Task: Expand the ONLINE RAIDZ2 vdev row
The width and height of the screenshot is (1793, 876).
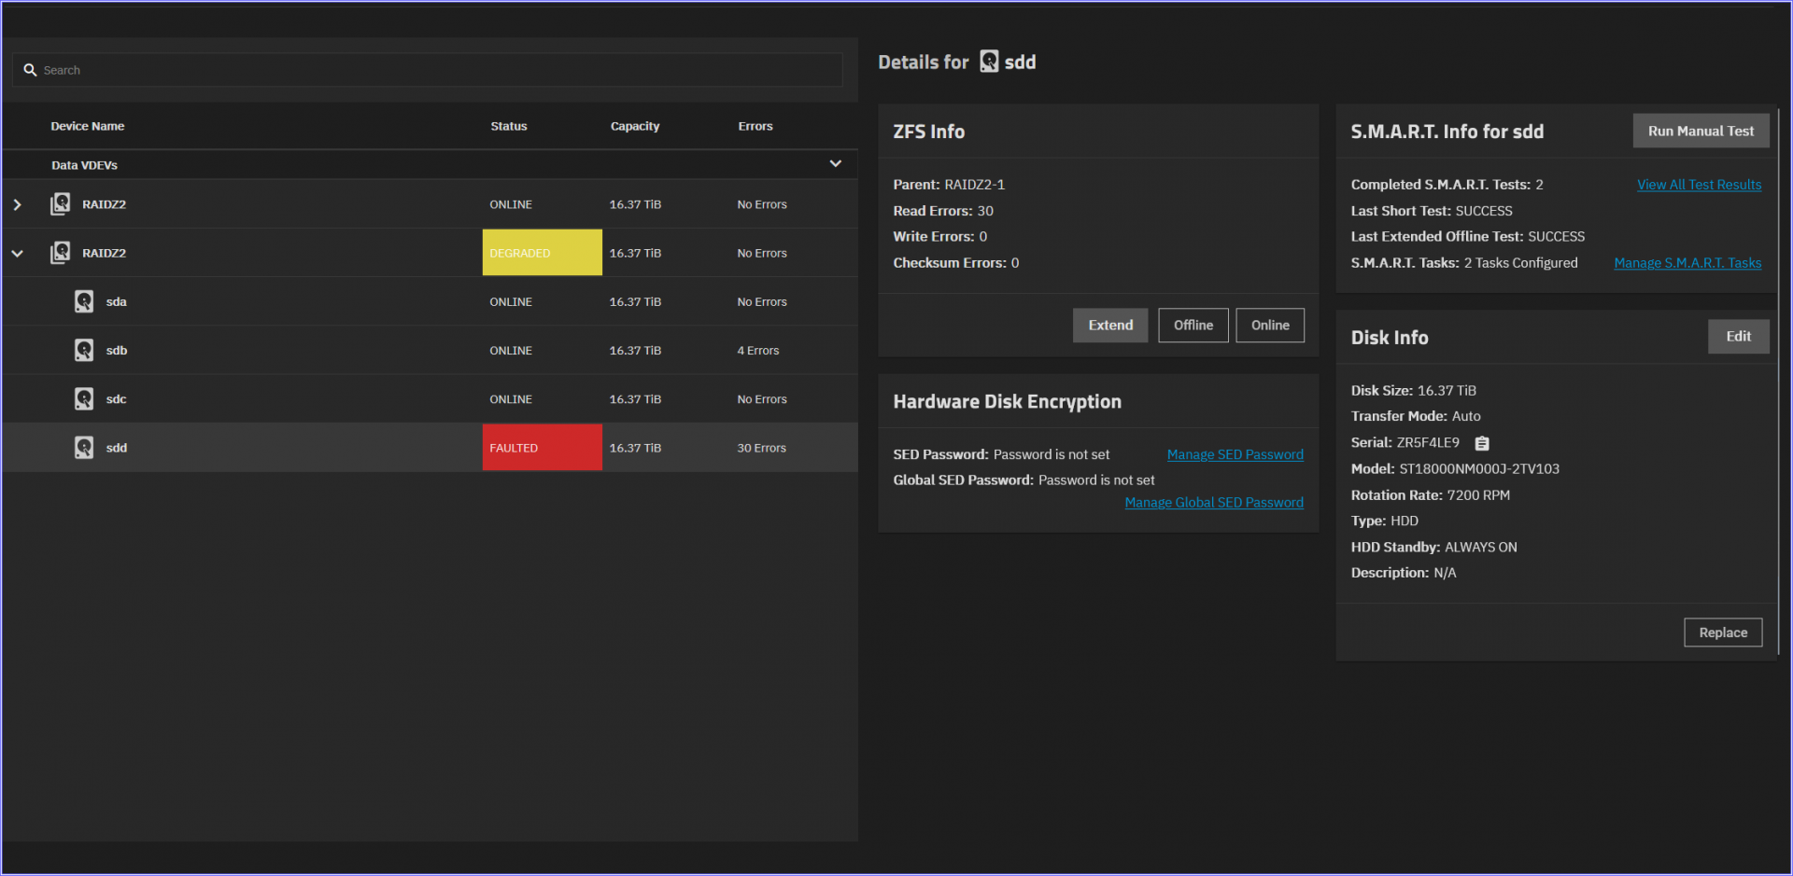Action: pyautogui.click(x=17, y=204)
